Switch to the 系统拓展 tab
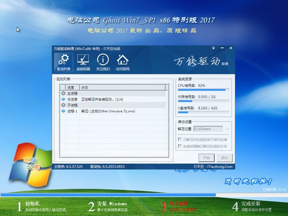 [83, 62]
